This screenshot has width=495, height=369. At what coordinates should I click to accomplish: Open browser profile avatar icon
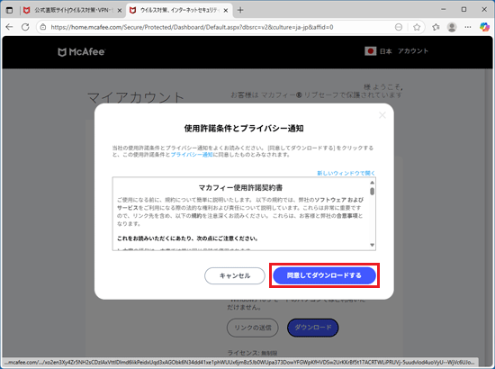coord(452,27)
